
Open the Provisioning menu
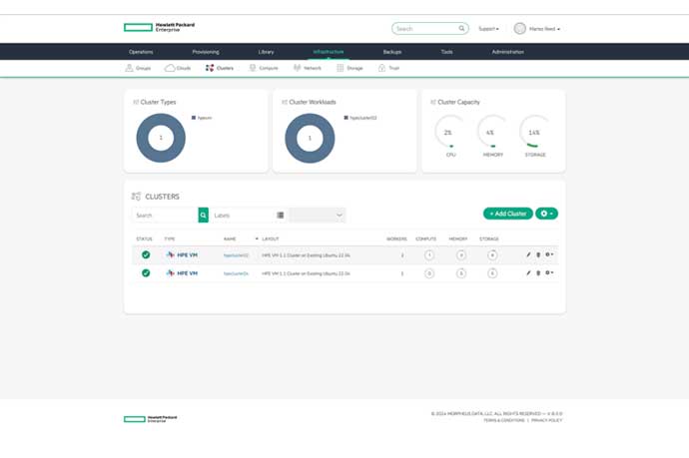(x=206, y=52)
